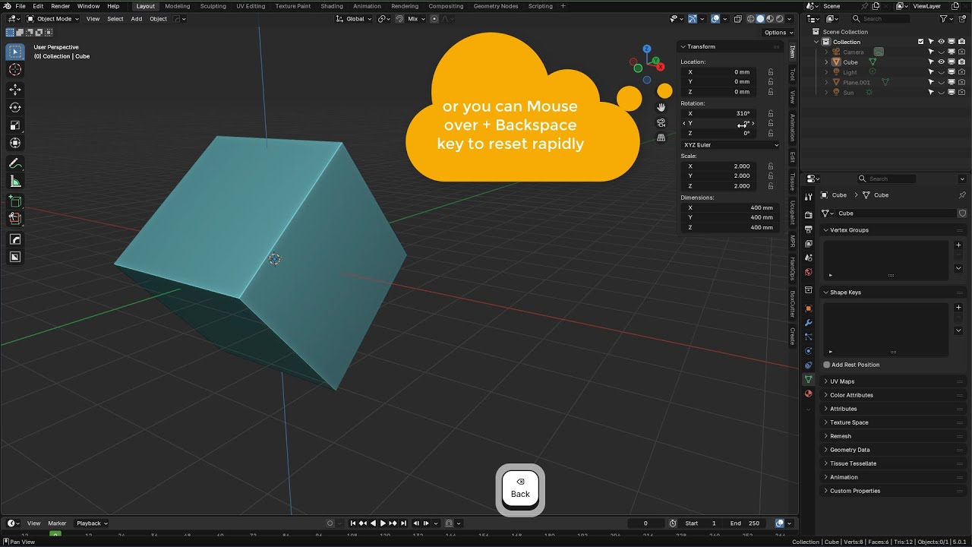The width and height of the screenshot is (972, 547).
Task: Toggle lock on Location X
Action: [x=771, y=71]
